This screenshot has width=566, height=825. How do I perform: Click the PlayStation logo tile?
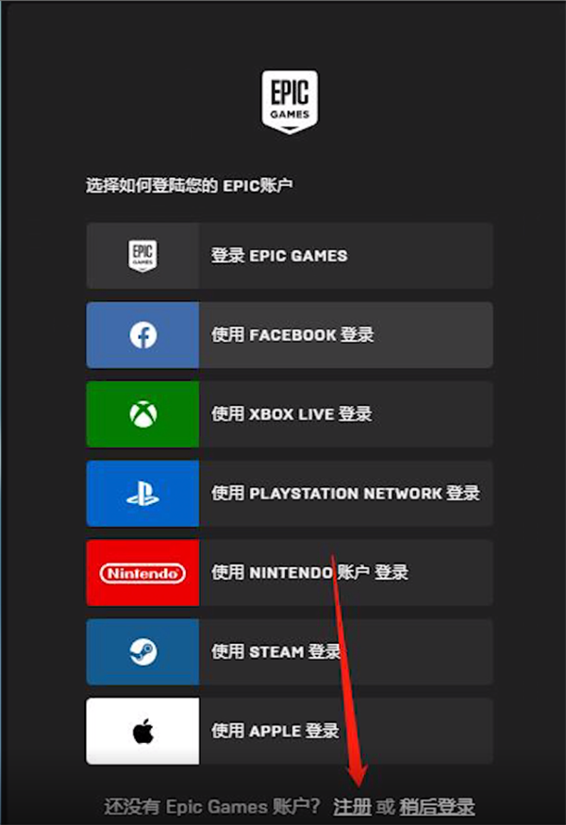(142, 494)
